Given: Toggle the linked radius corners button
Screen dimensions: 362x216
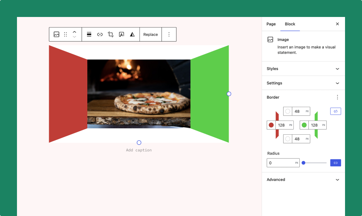Looking at the screenshot, I should 335,163.
